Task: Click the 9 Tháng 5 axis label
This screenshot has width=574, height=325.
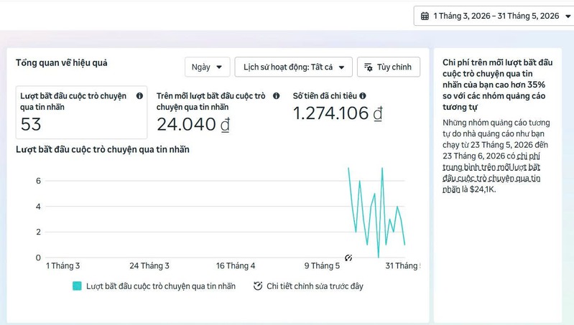Action: pyautogui.click(x=322, y=265)
